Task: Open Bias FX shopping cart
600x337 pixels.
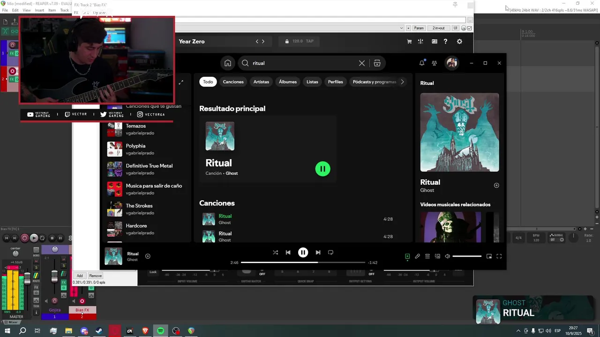Action: coord(409,41)
